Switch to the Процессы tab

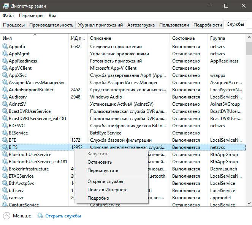click(x=14, y=25)
